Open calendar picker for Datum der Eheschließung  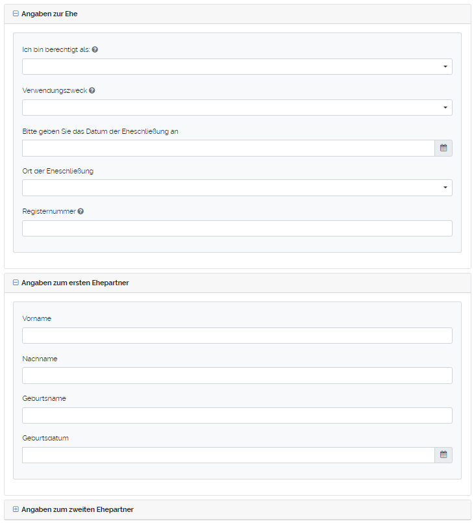pos(443,148)
